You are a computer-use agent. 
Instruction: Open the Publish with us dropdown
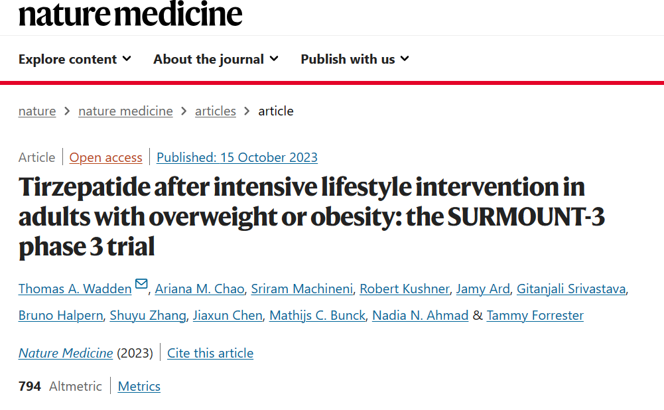pos(355,59)
